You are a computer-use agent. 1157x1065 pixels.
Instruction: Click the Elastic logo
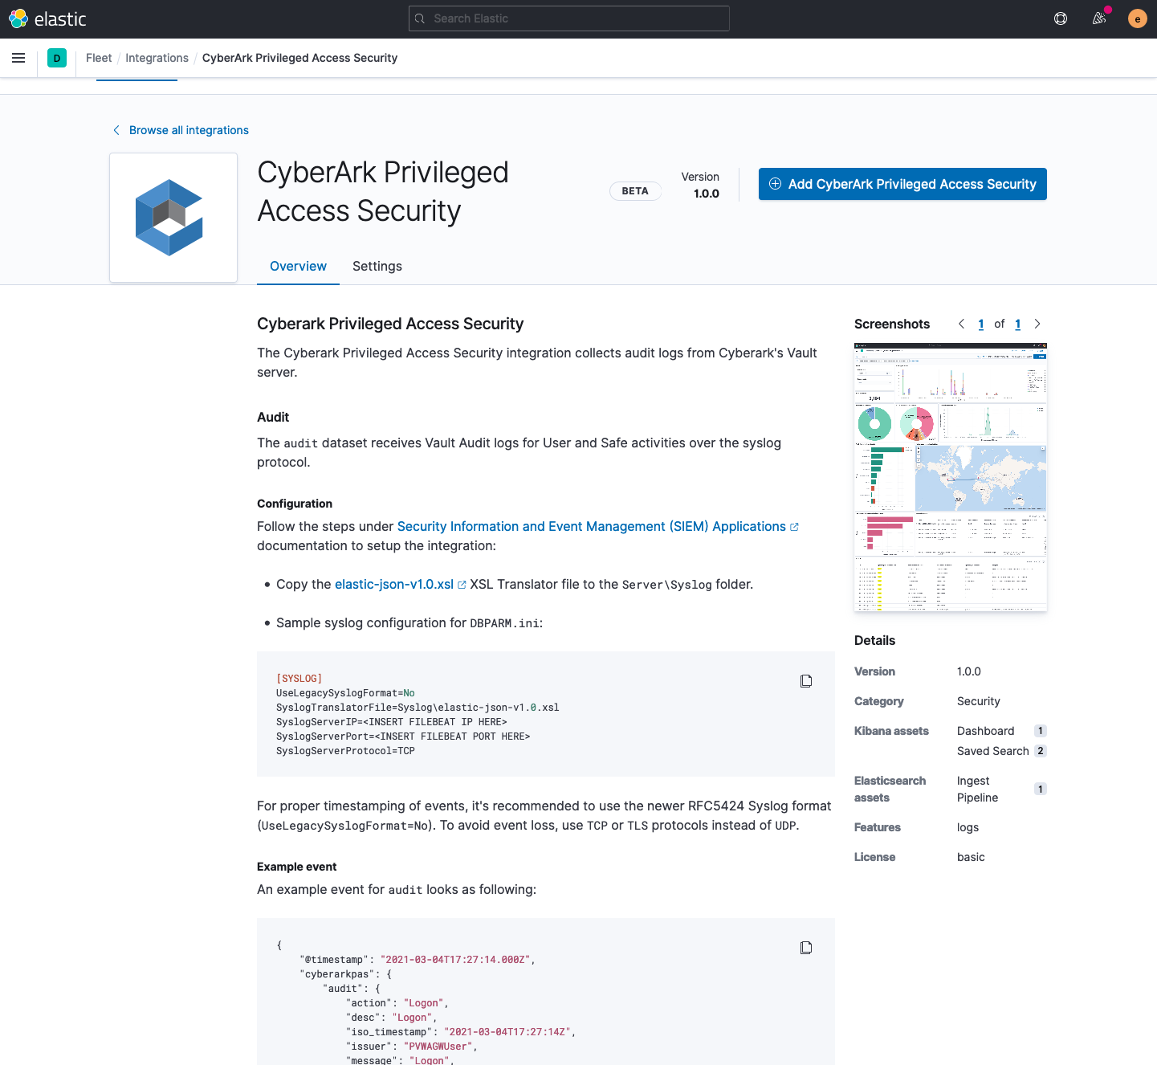(47, 18)
